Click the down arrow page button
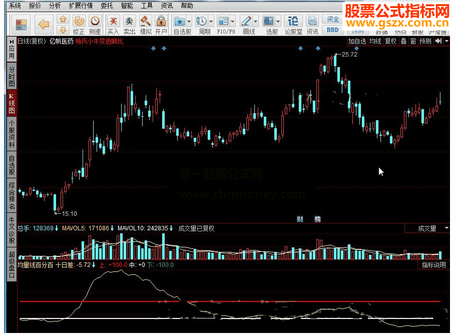The width and height of the screenshot is (456, 336). [63, 30]
